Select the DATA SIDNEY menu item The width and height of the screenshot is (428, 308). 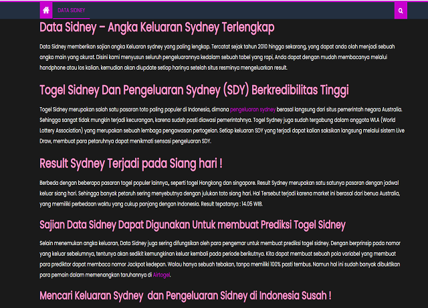pyautogui.click(x=71, y=11)
